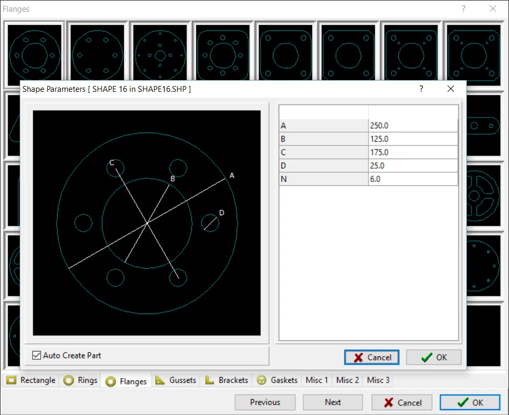Go to Next shape page
The image size is (509, 415).
pos(333,402)
